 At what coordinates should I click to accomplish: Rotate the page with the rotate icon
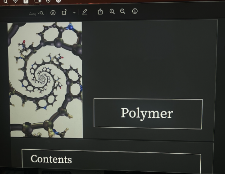pyautogui.click(x=64, y=12)
